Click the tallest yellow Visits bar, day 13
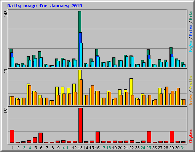 coord(80,75)
